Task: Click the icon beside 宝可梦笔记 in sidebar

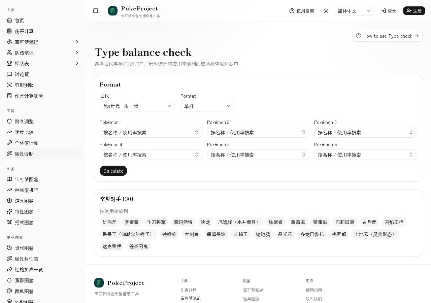Action: pos(9,42)
